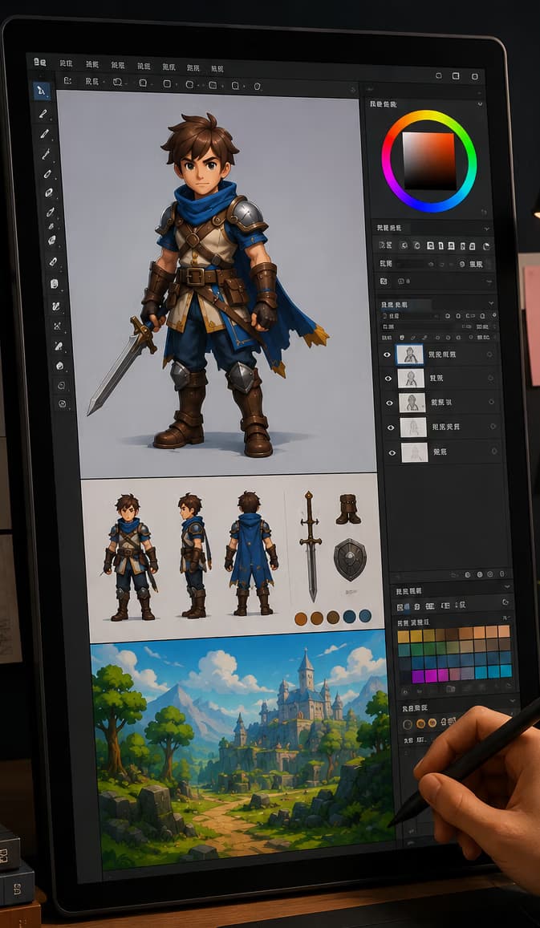Click the last shape icon in the options bar
This screenshot has width=540, height=928.
(257, 86)
